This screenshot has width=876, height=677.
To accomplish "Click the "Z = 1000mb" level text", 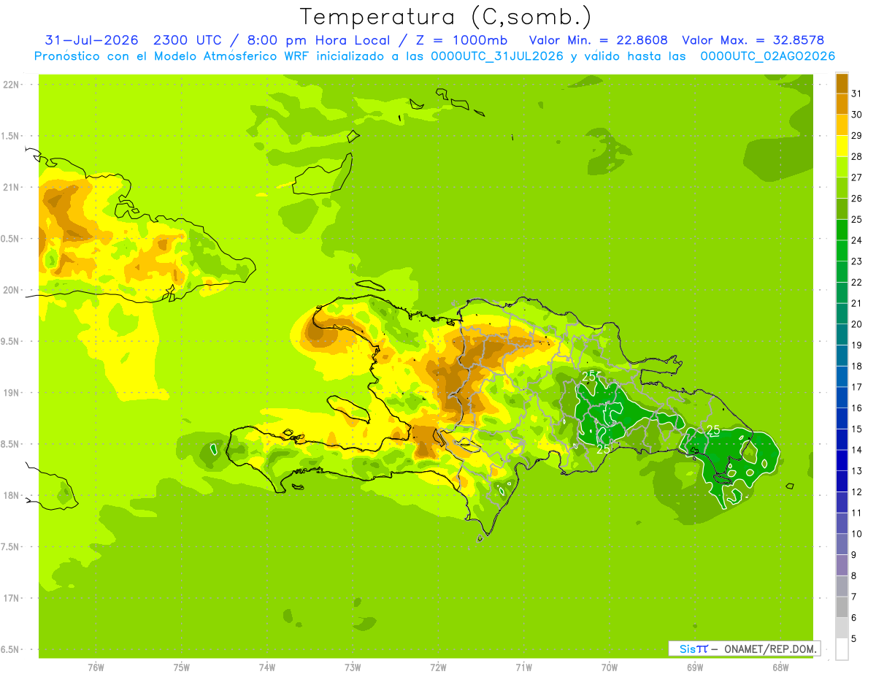I will point(464,40).
